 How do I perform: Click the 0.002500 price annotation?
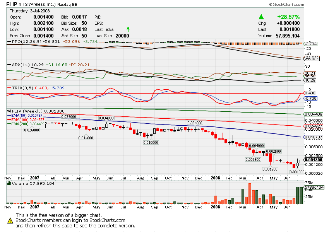coord(273,152)
